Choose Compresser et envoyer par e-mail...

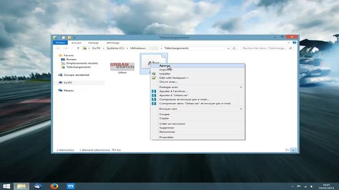point(198,99)
